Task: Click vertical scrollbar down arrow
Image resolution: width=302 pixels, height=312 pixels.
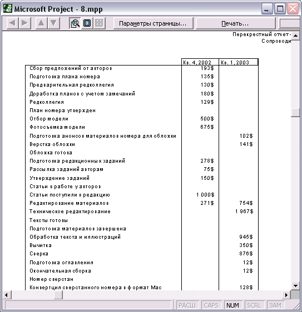Action: [295, 286]
